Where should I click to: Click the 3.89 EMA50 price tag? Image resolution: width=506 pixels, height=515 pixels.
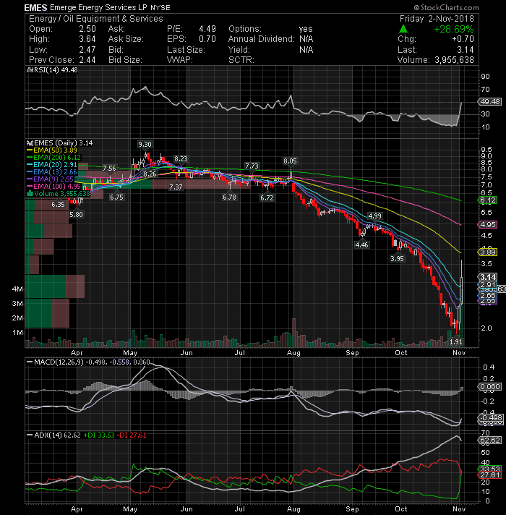click(488, 252)
